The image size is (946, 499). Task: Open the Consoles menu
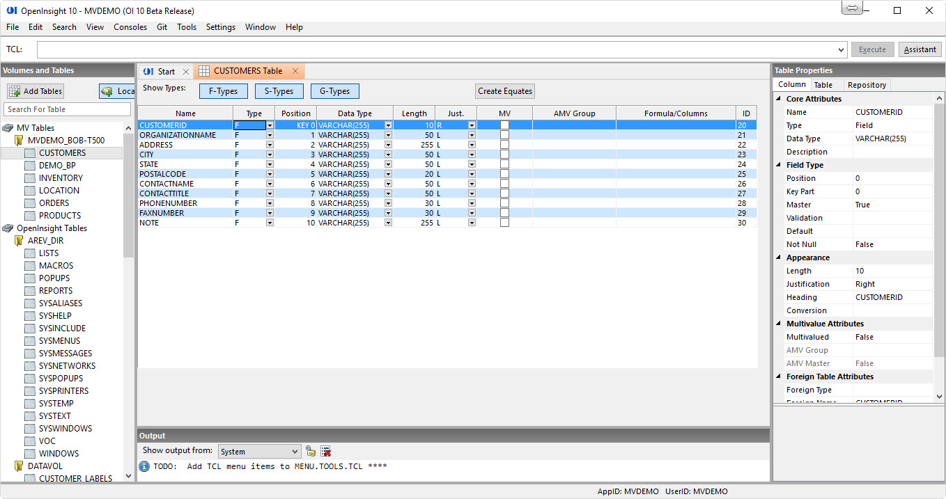tap(130, 27)
